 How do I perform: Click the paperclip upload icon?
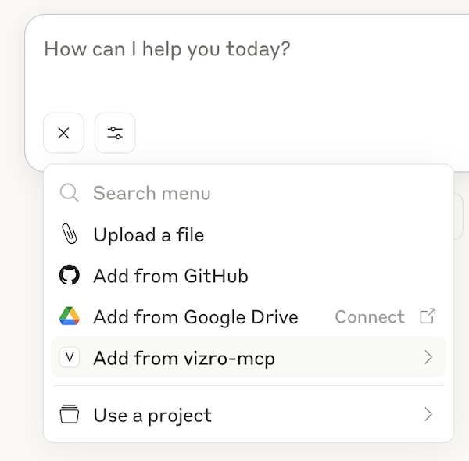point(70,234)
